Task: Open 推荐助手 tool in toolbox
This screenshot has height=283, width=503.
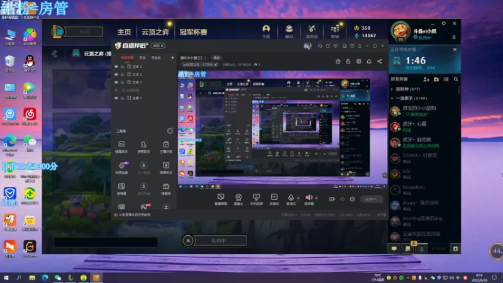Action: point(166,168)
